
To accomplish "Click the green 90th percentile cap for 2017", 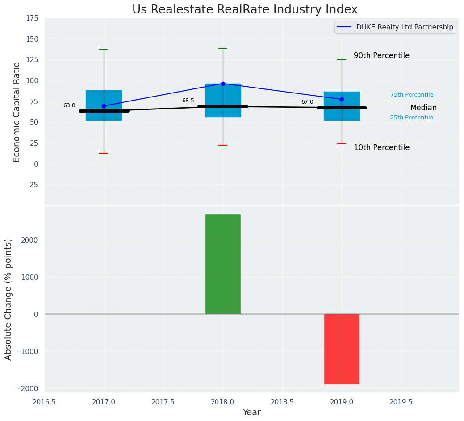I will [104, 50].
